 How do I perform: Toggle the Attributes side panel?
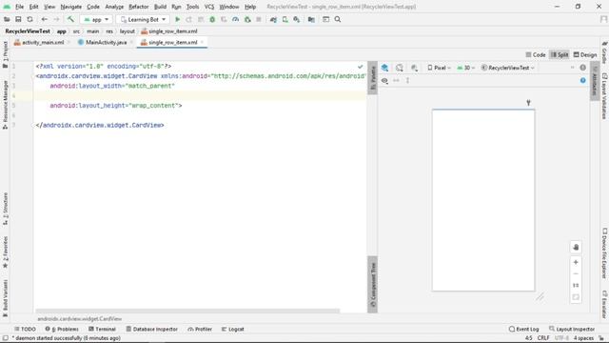point(594,81)
